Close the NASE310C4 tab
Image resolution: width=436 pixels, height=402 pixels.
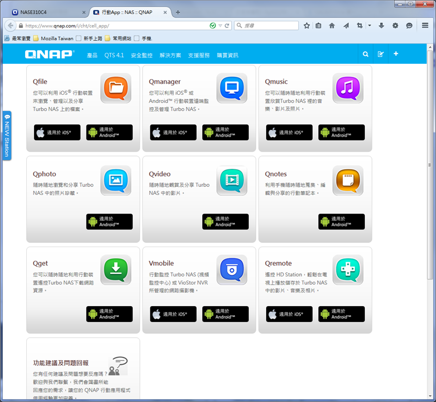tap(84, 12)
